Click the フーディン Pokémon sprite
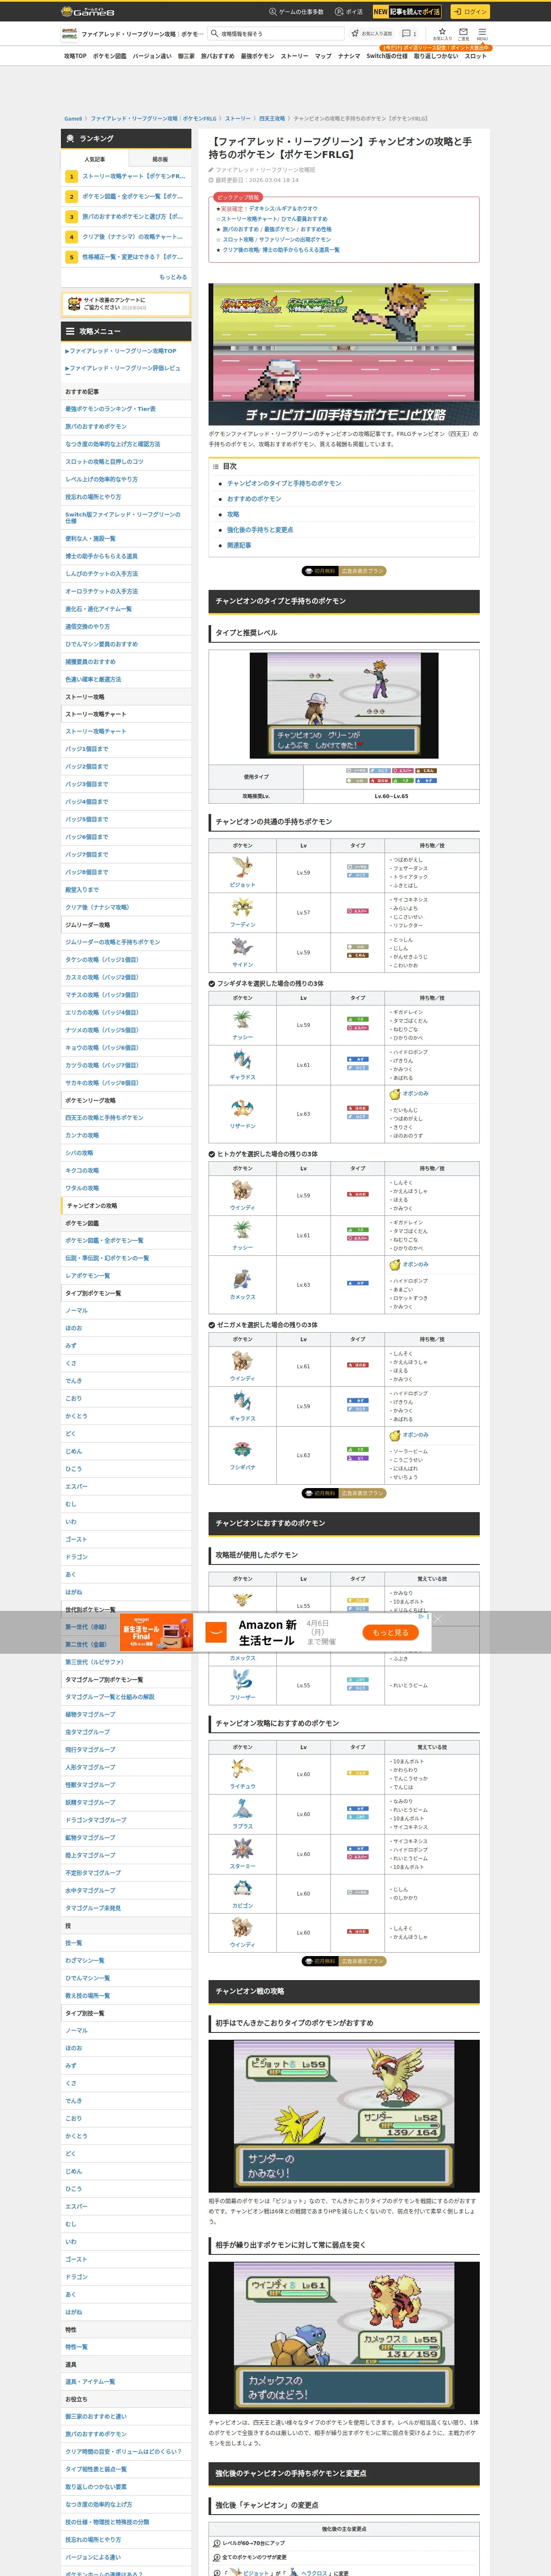551x2576 pixels. (242, 907)
